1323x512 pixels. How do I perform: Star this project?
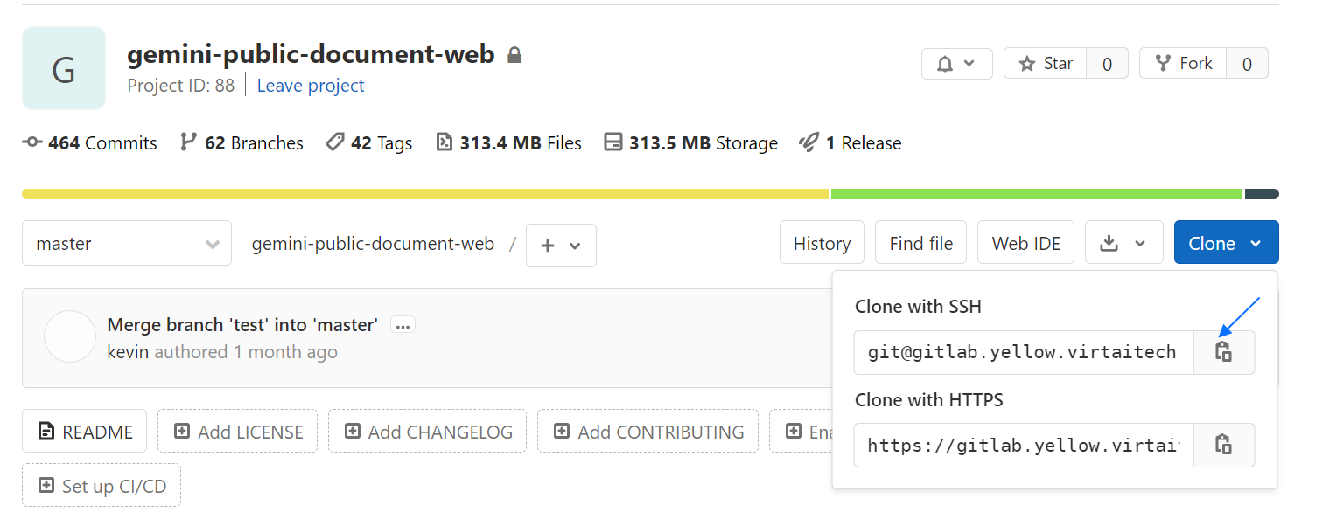click(1046, 64)
